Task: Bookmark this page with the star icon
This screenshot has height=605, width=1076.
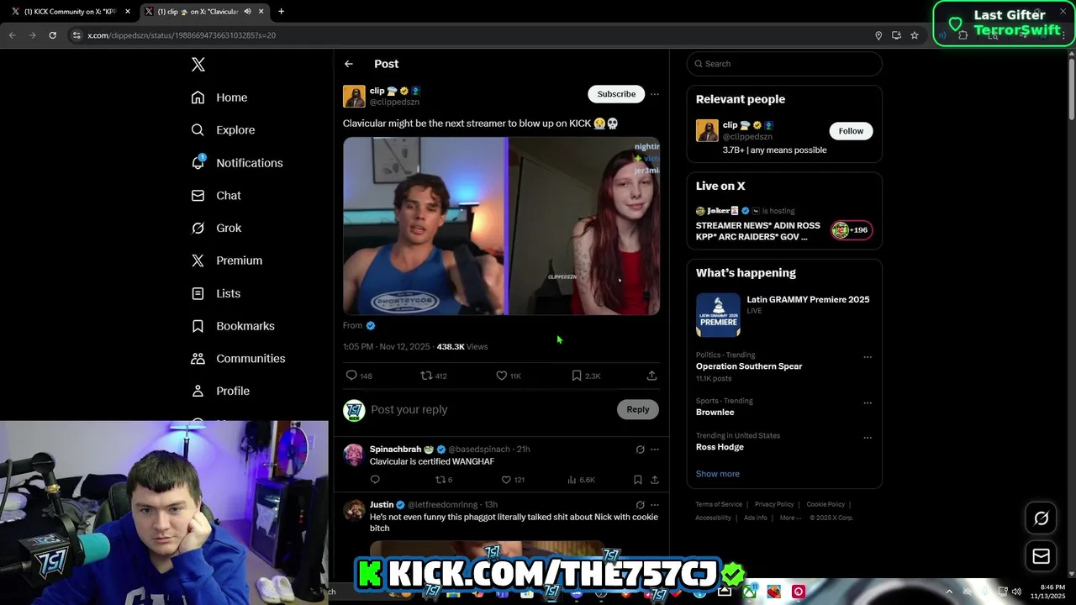Action: click(915, 35)
